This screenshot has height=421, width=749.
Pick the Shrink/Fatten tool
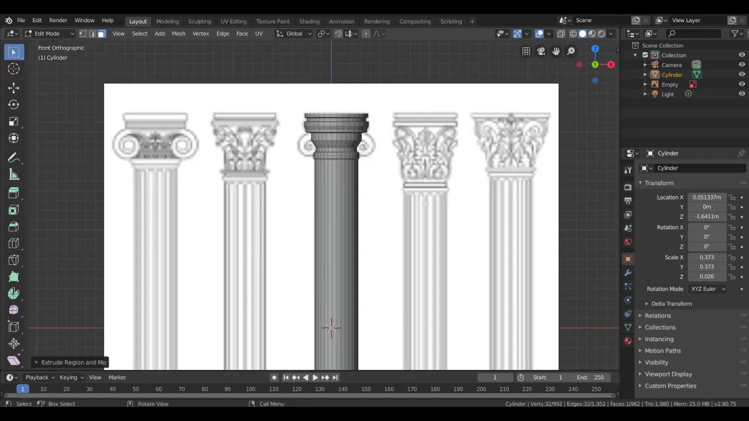point(13,344)
